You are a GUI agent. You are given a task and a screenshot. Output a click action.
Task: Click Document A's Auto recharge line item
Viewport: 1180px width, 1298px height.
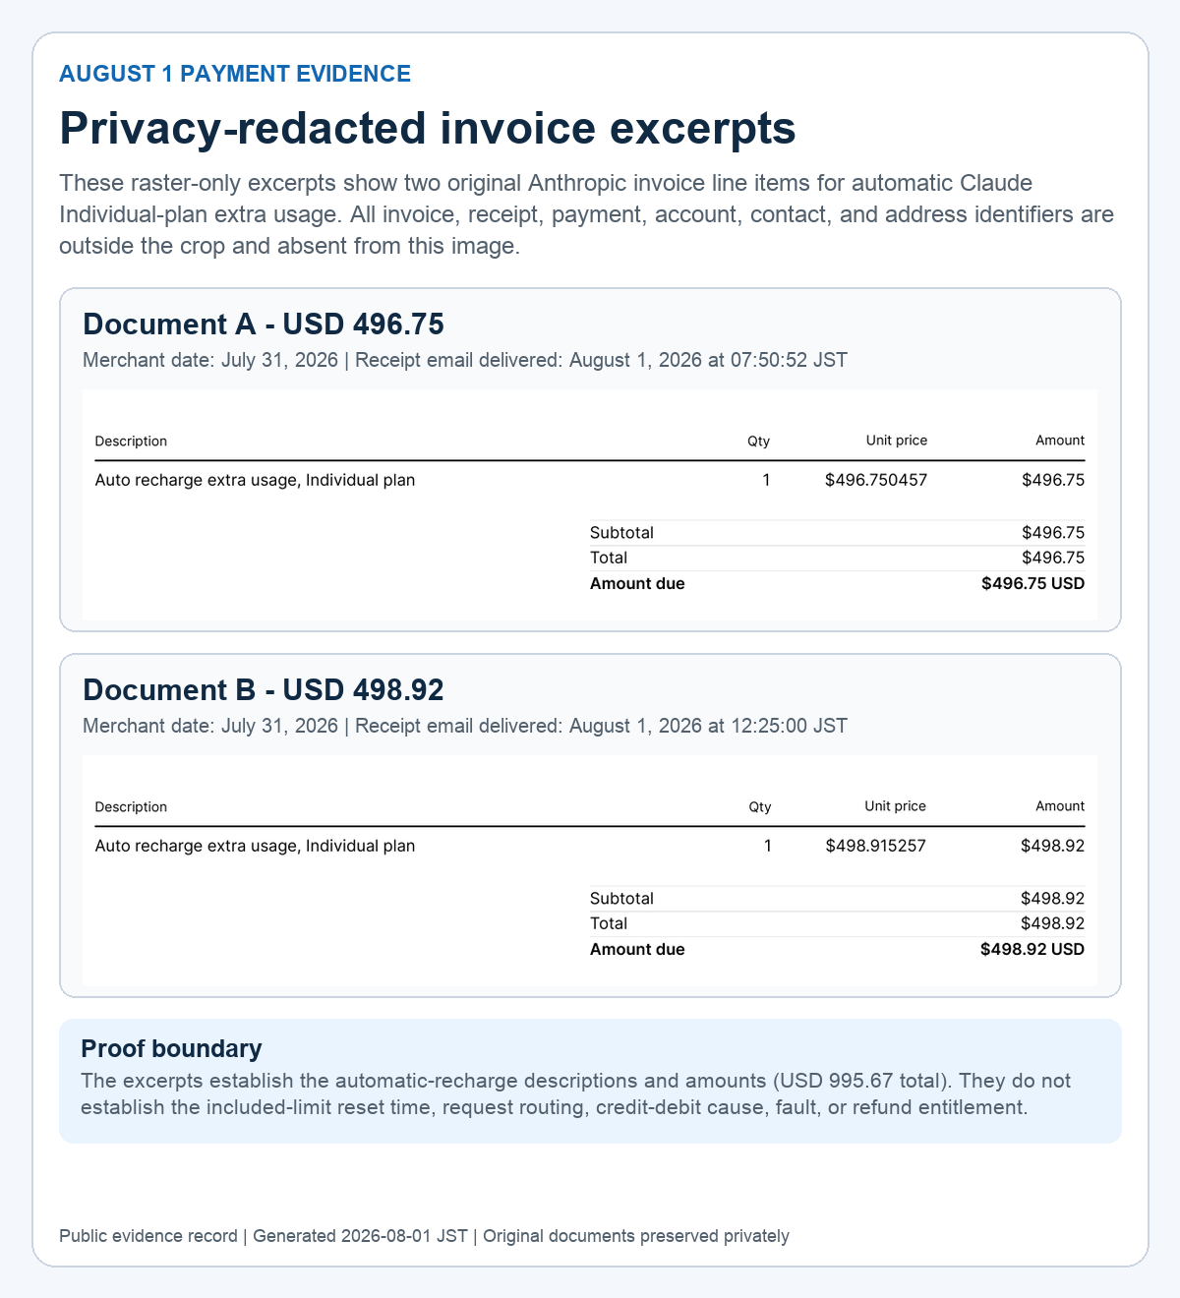255,481
